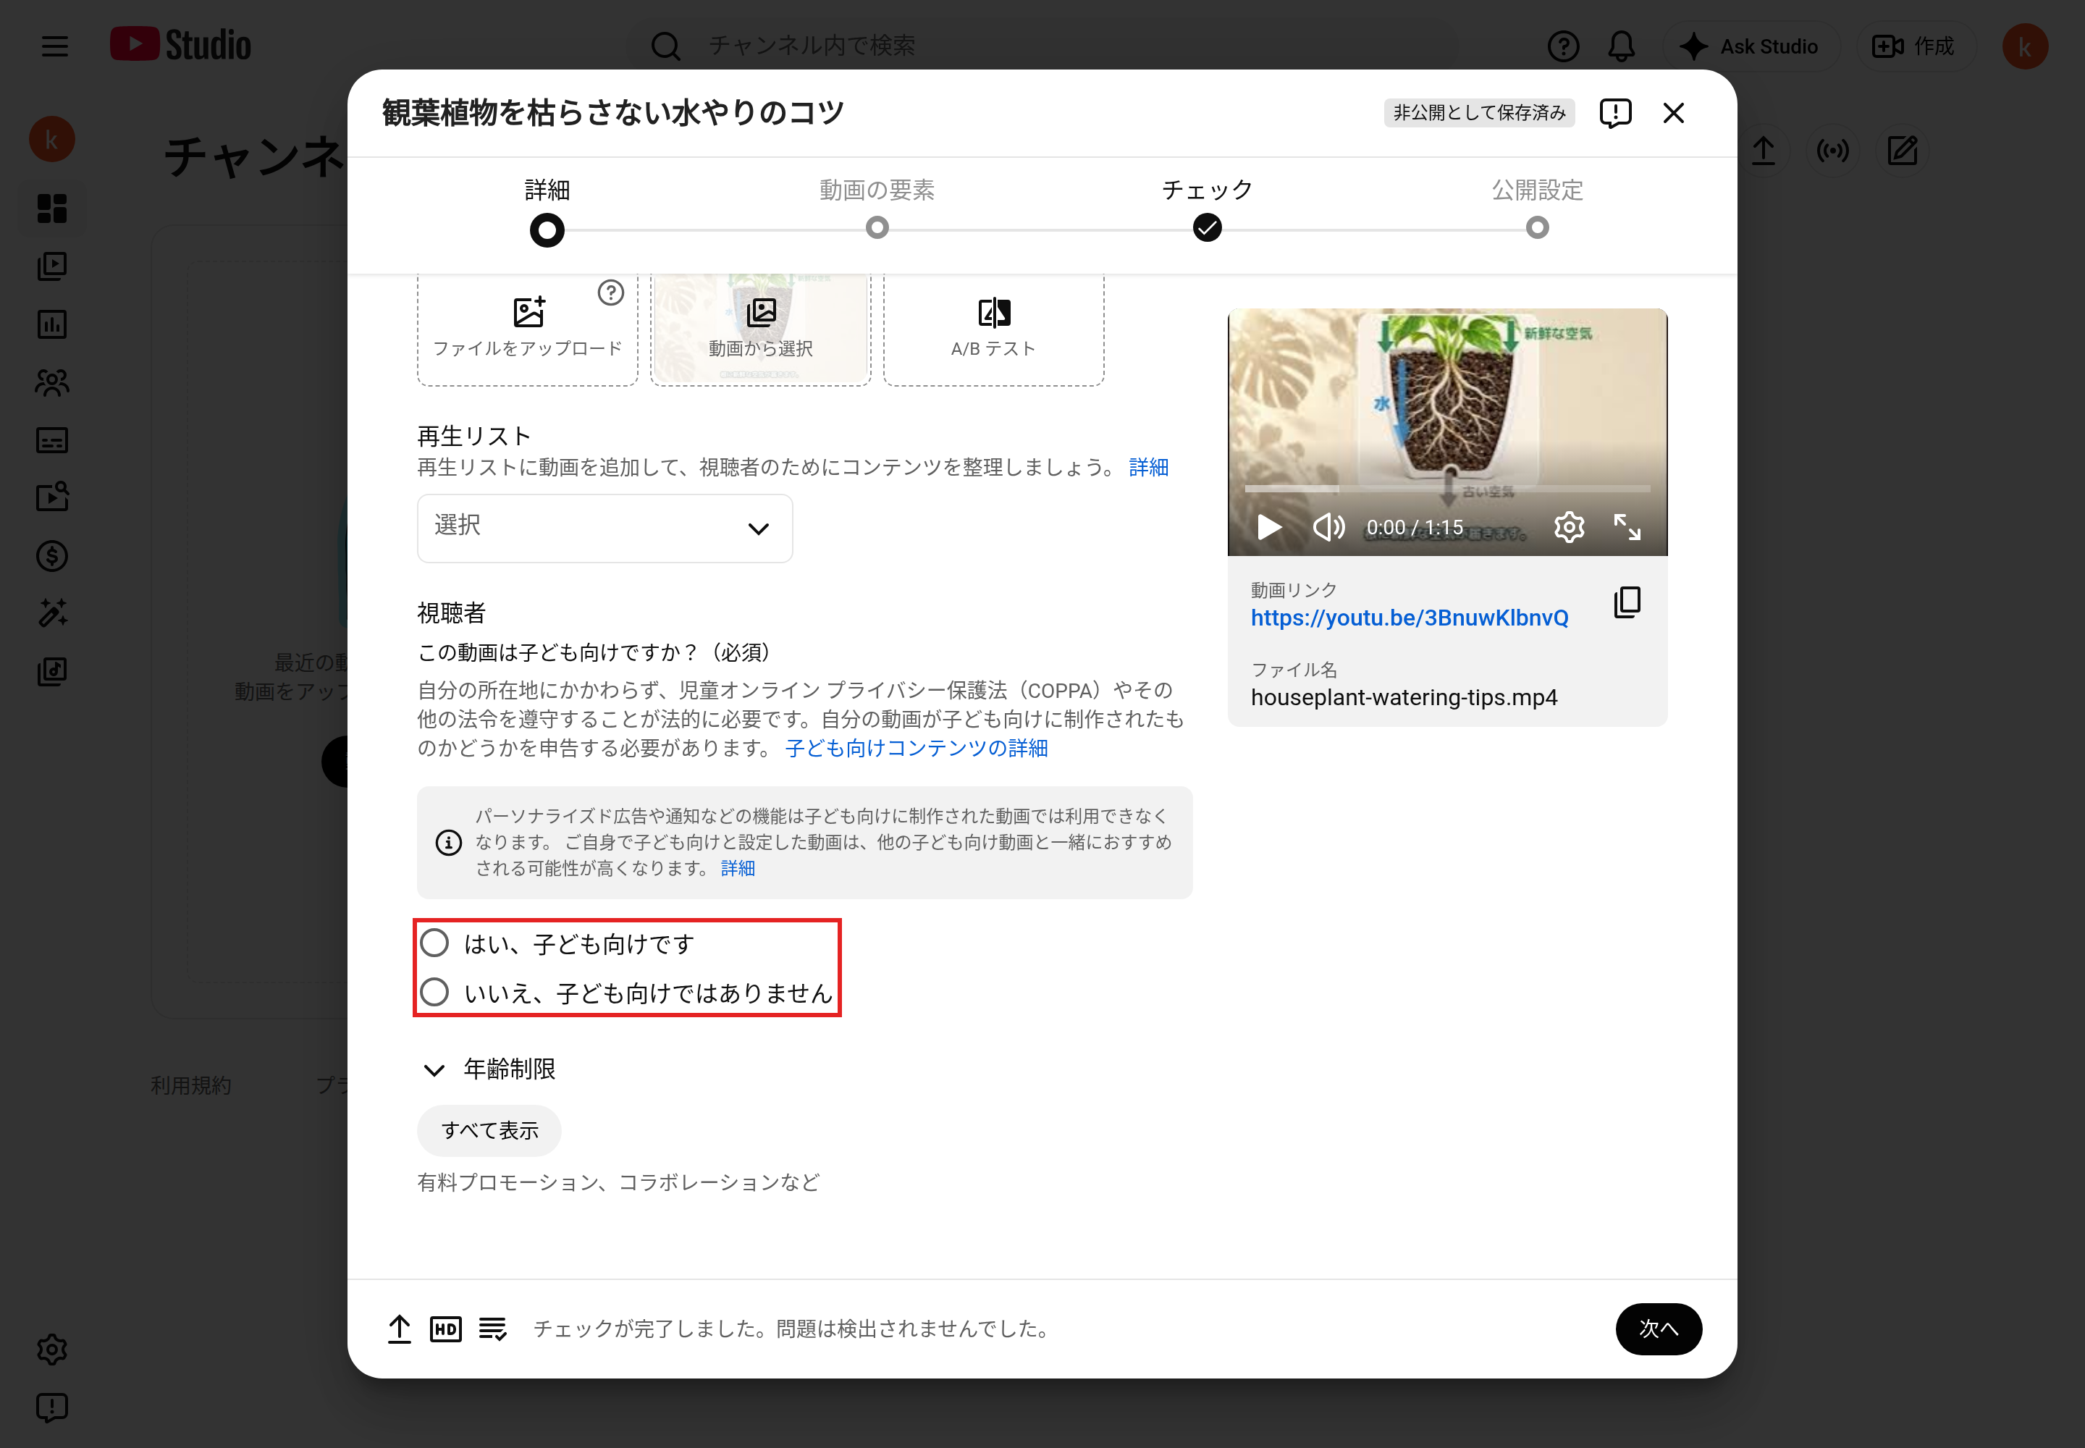Open 子ども向けコンテンツの詳細 link
The image size is (2085, 1448).
917,748
